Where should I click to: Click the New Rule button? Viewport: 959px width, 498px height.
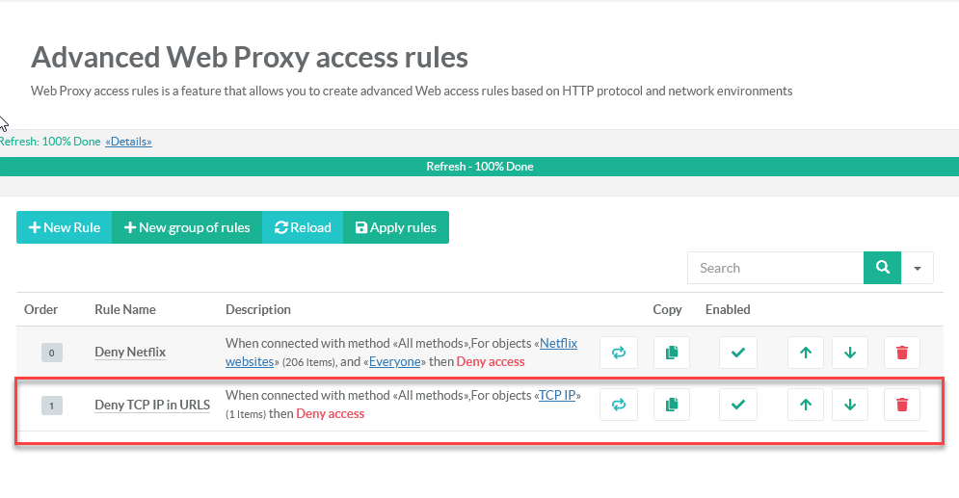coord(65,227)
